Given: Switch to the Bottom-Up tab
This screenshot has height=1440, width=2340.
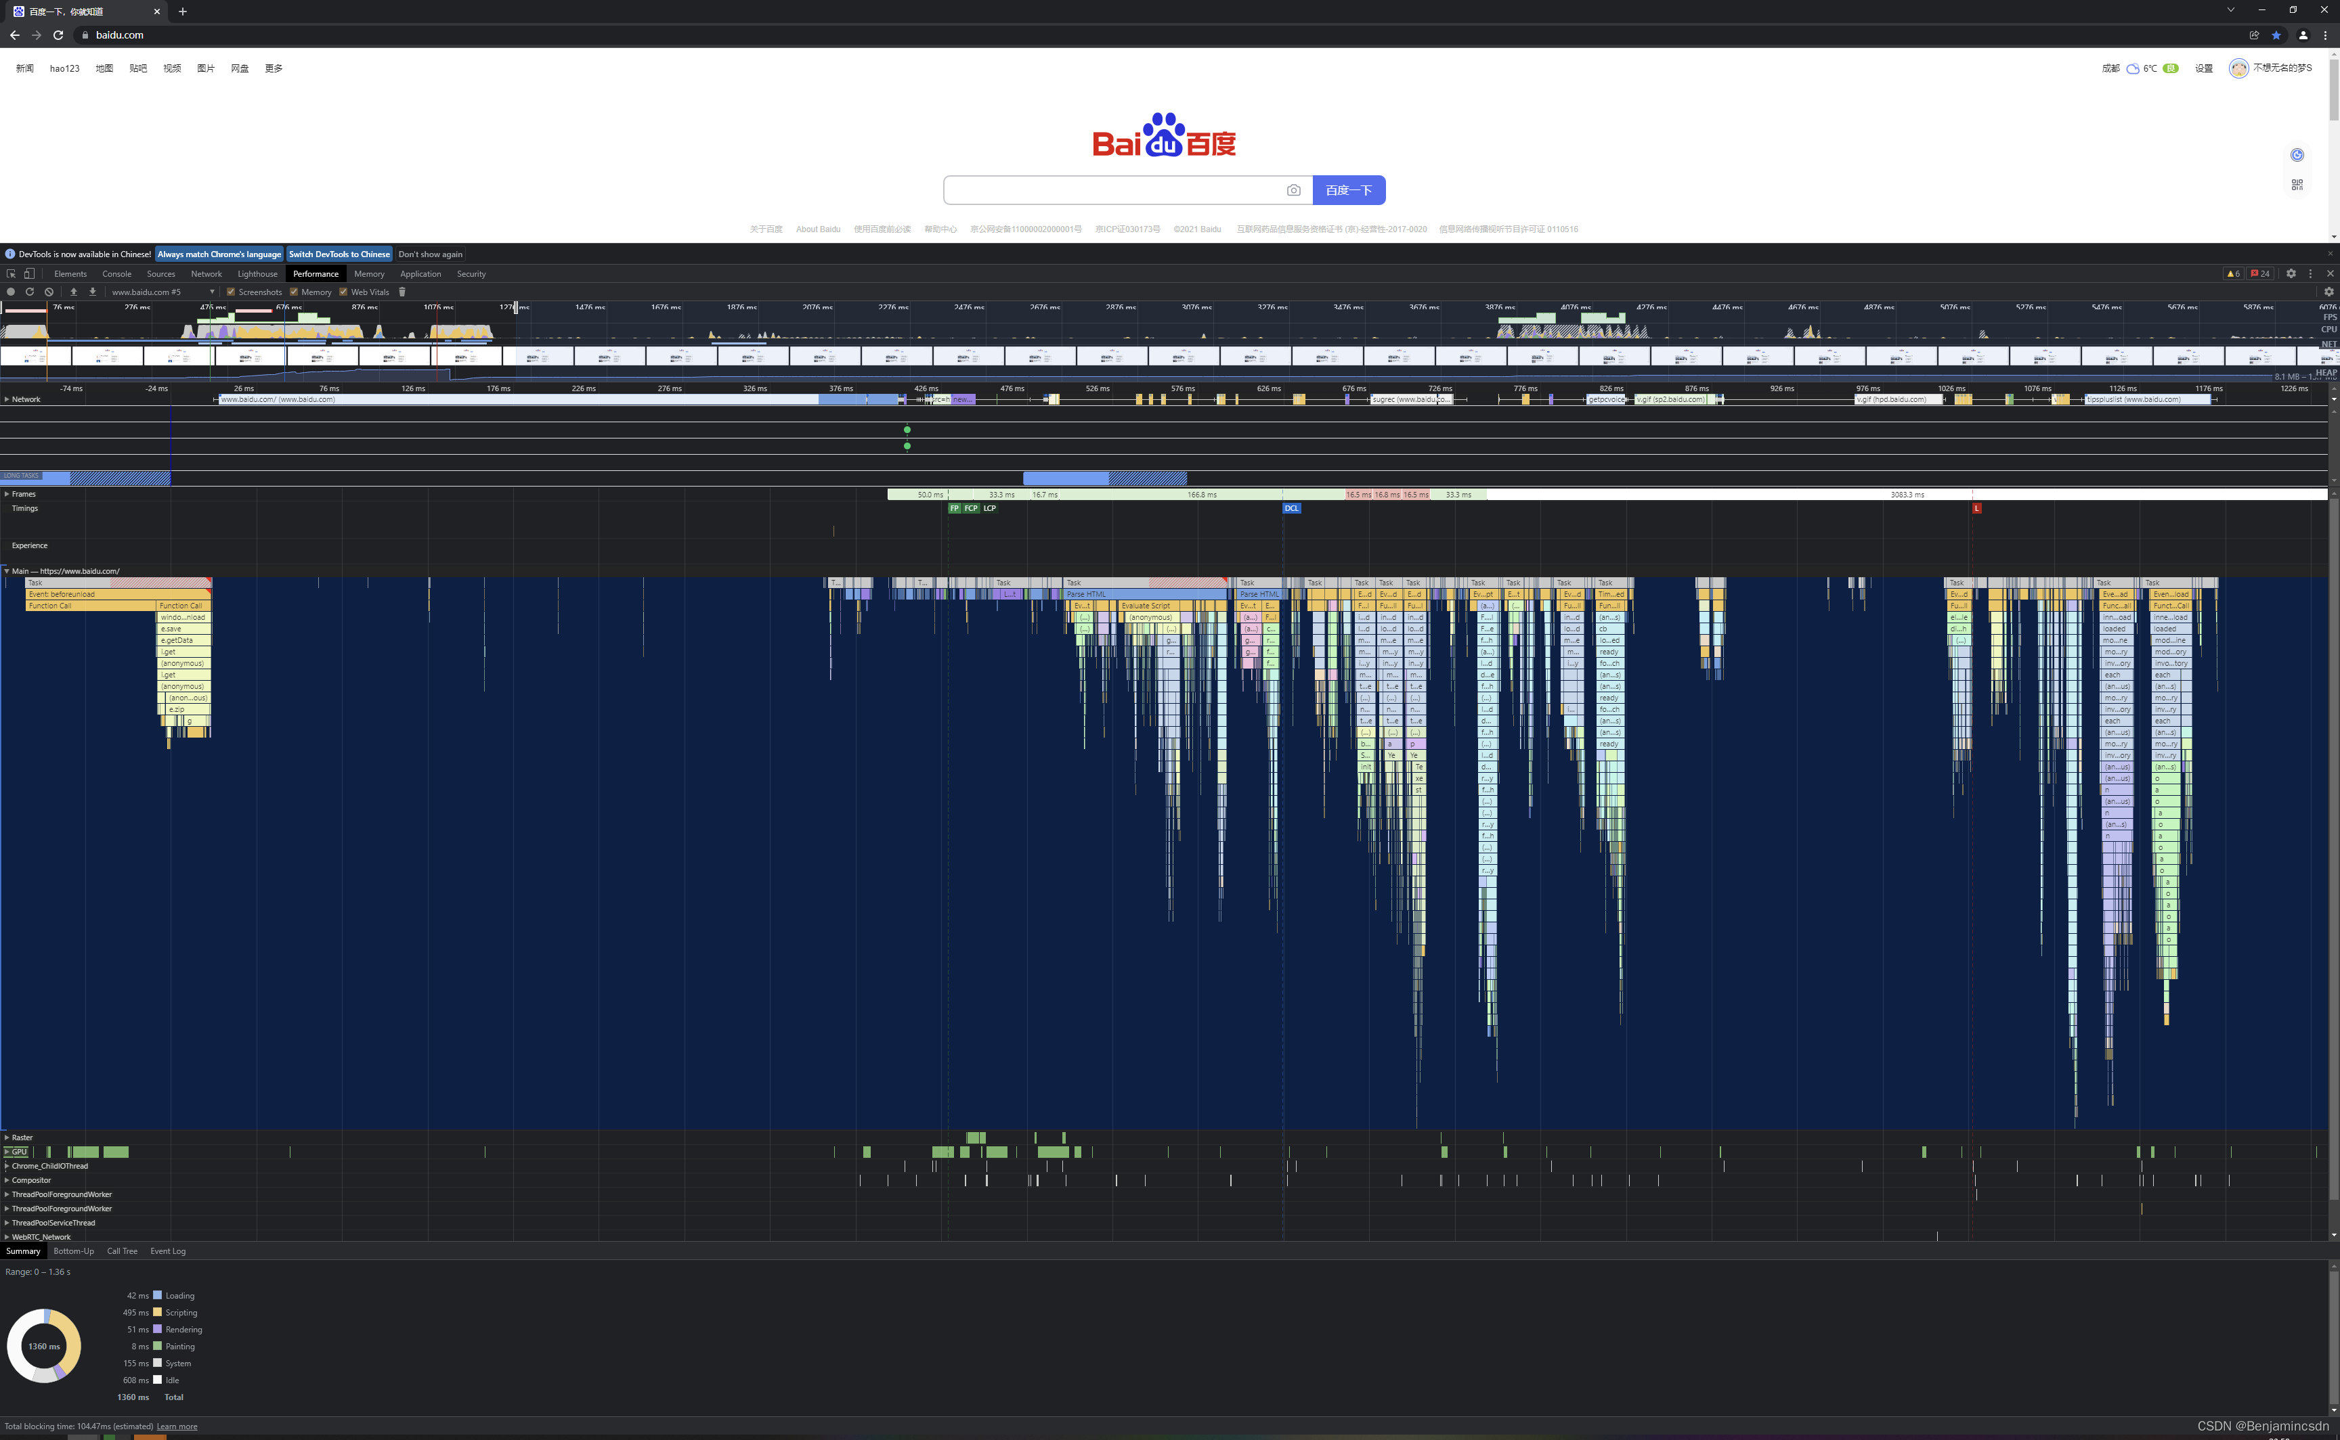Looking at the screenshot, I should [73, 1251].
